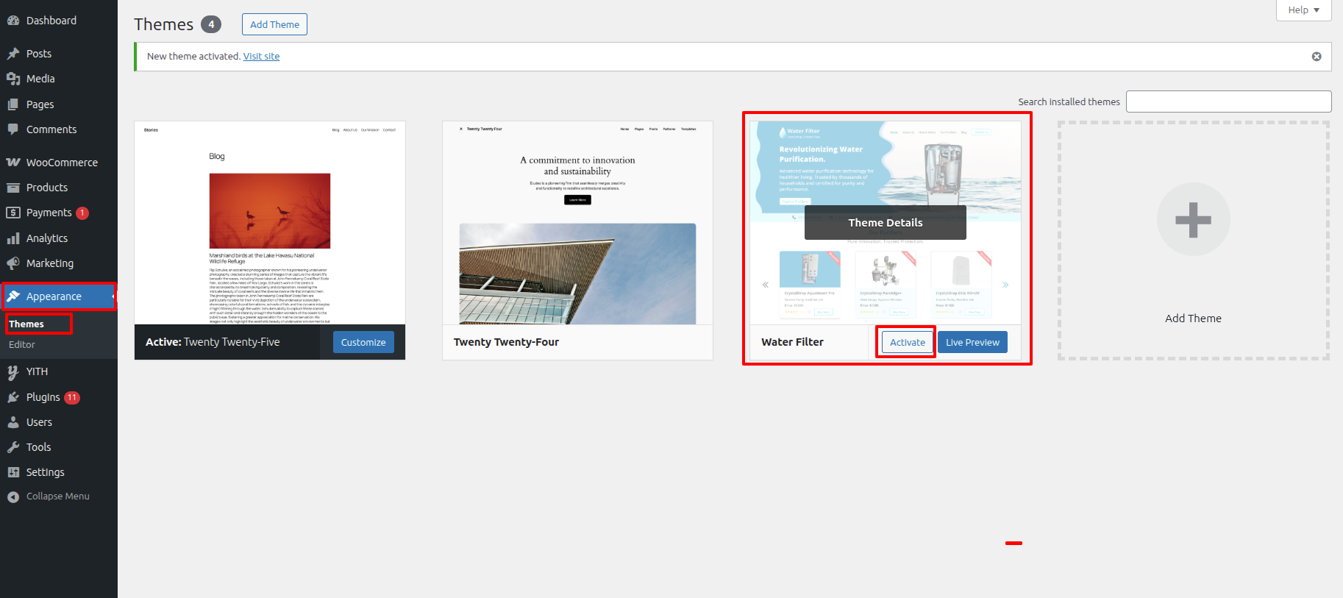Image resolution: width=1343 pixels, height=598 pixels.
Task: Click the Products archive icon
Action: 13,188
